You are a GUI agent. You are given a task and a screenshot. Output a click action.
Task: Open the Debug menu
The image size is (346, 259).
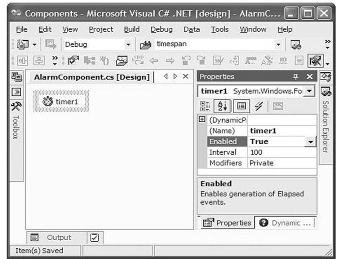tap(161, 29)
